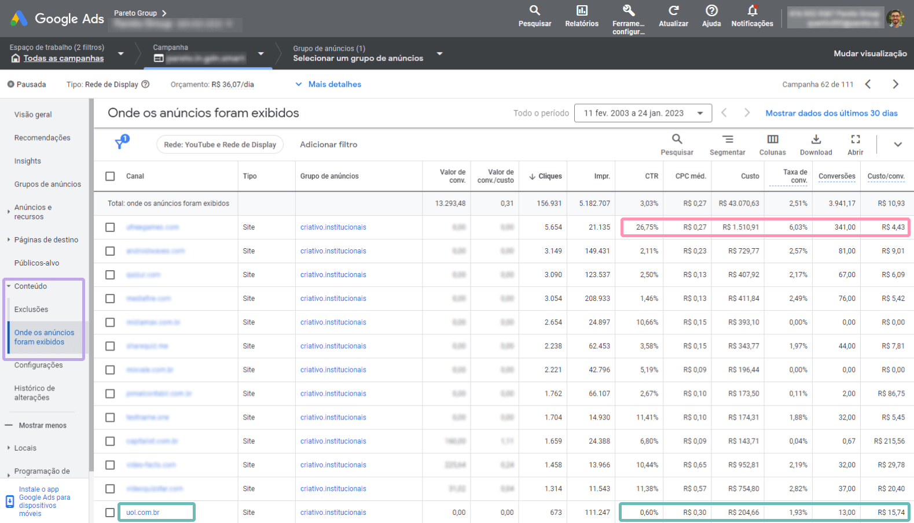Go to Grupos de anúncios in sidebar

47,185
